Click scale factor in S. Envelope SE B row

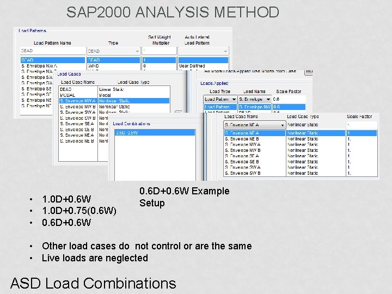[x=349, y=162]
